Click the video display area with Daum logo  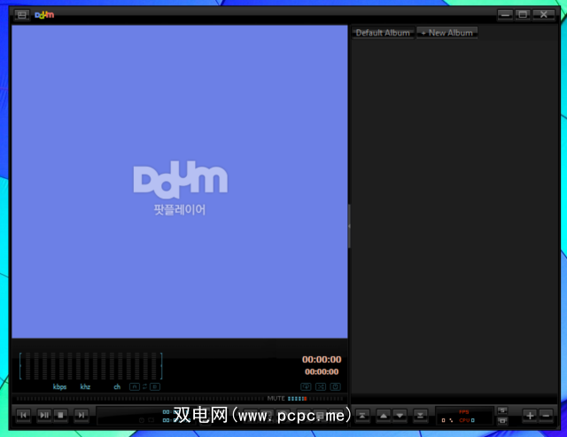pos(180,182)
